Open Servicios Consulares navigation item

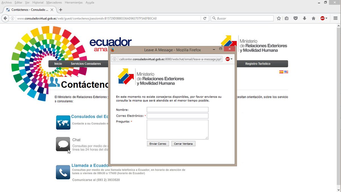tap(86, 64)
